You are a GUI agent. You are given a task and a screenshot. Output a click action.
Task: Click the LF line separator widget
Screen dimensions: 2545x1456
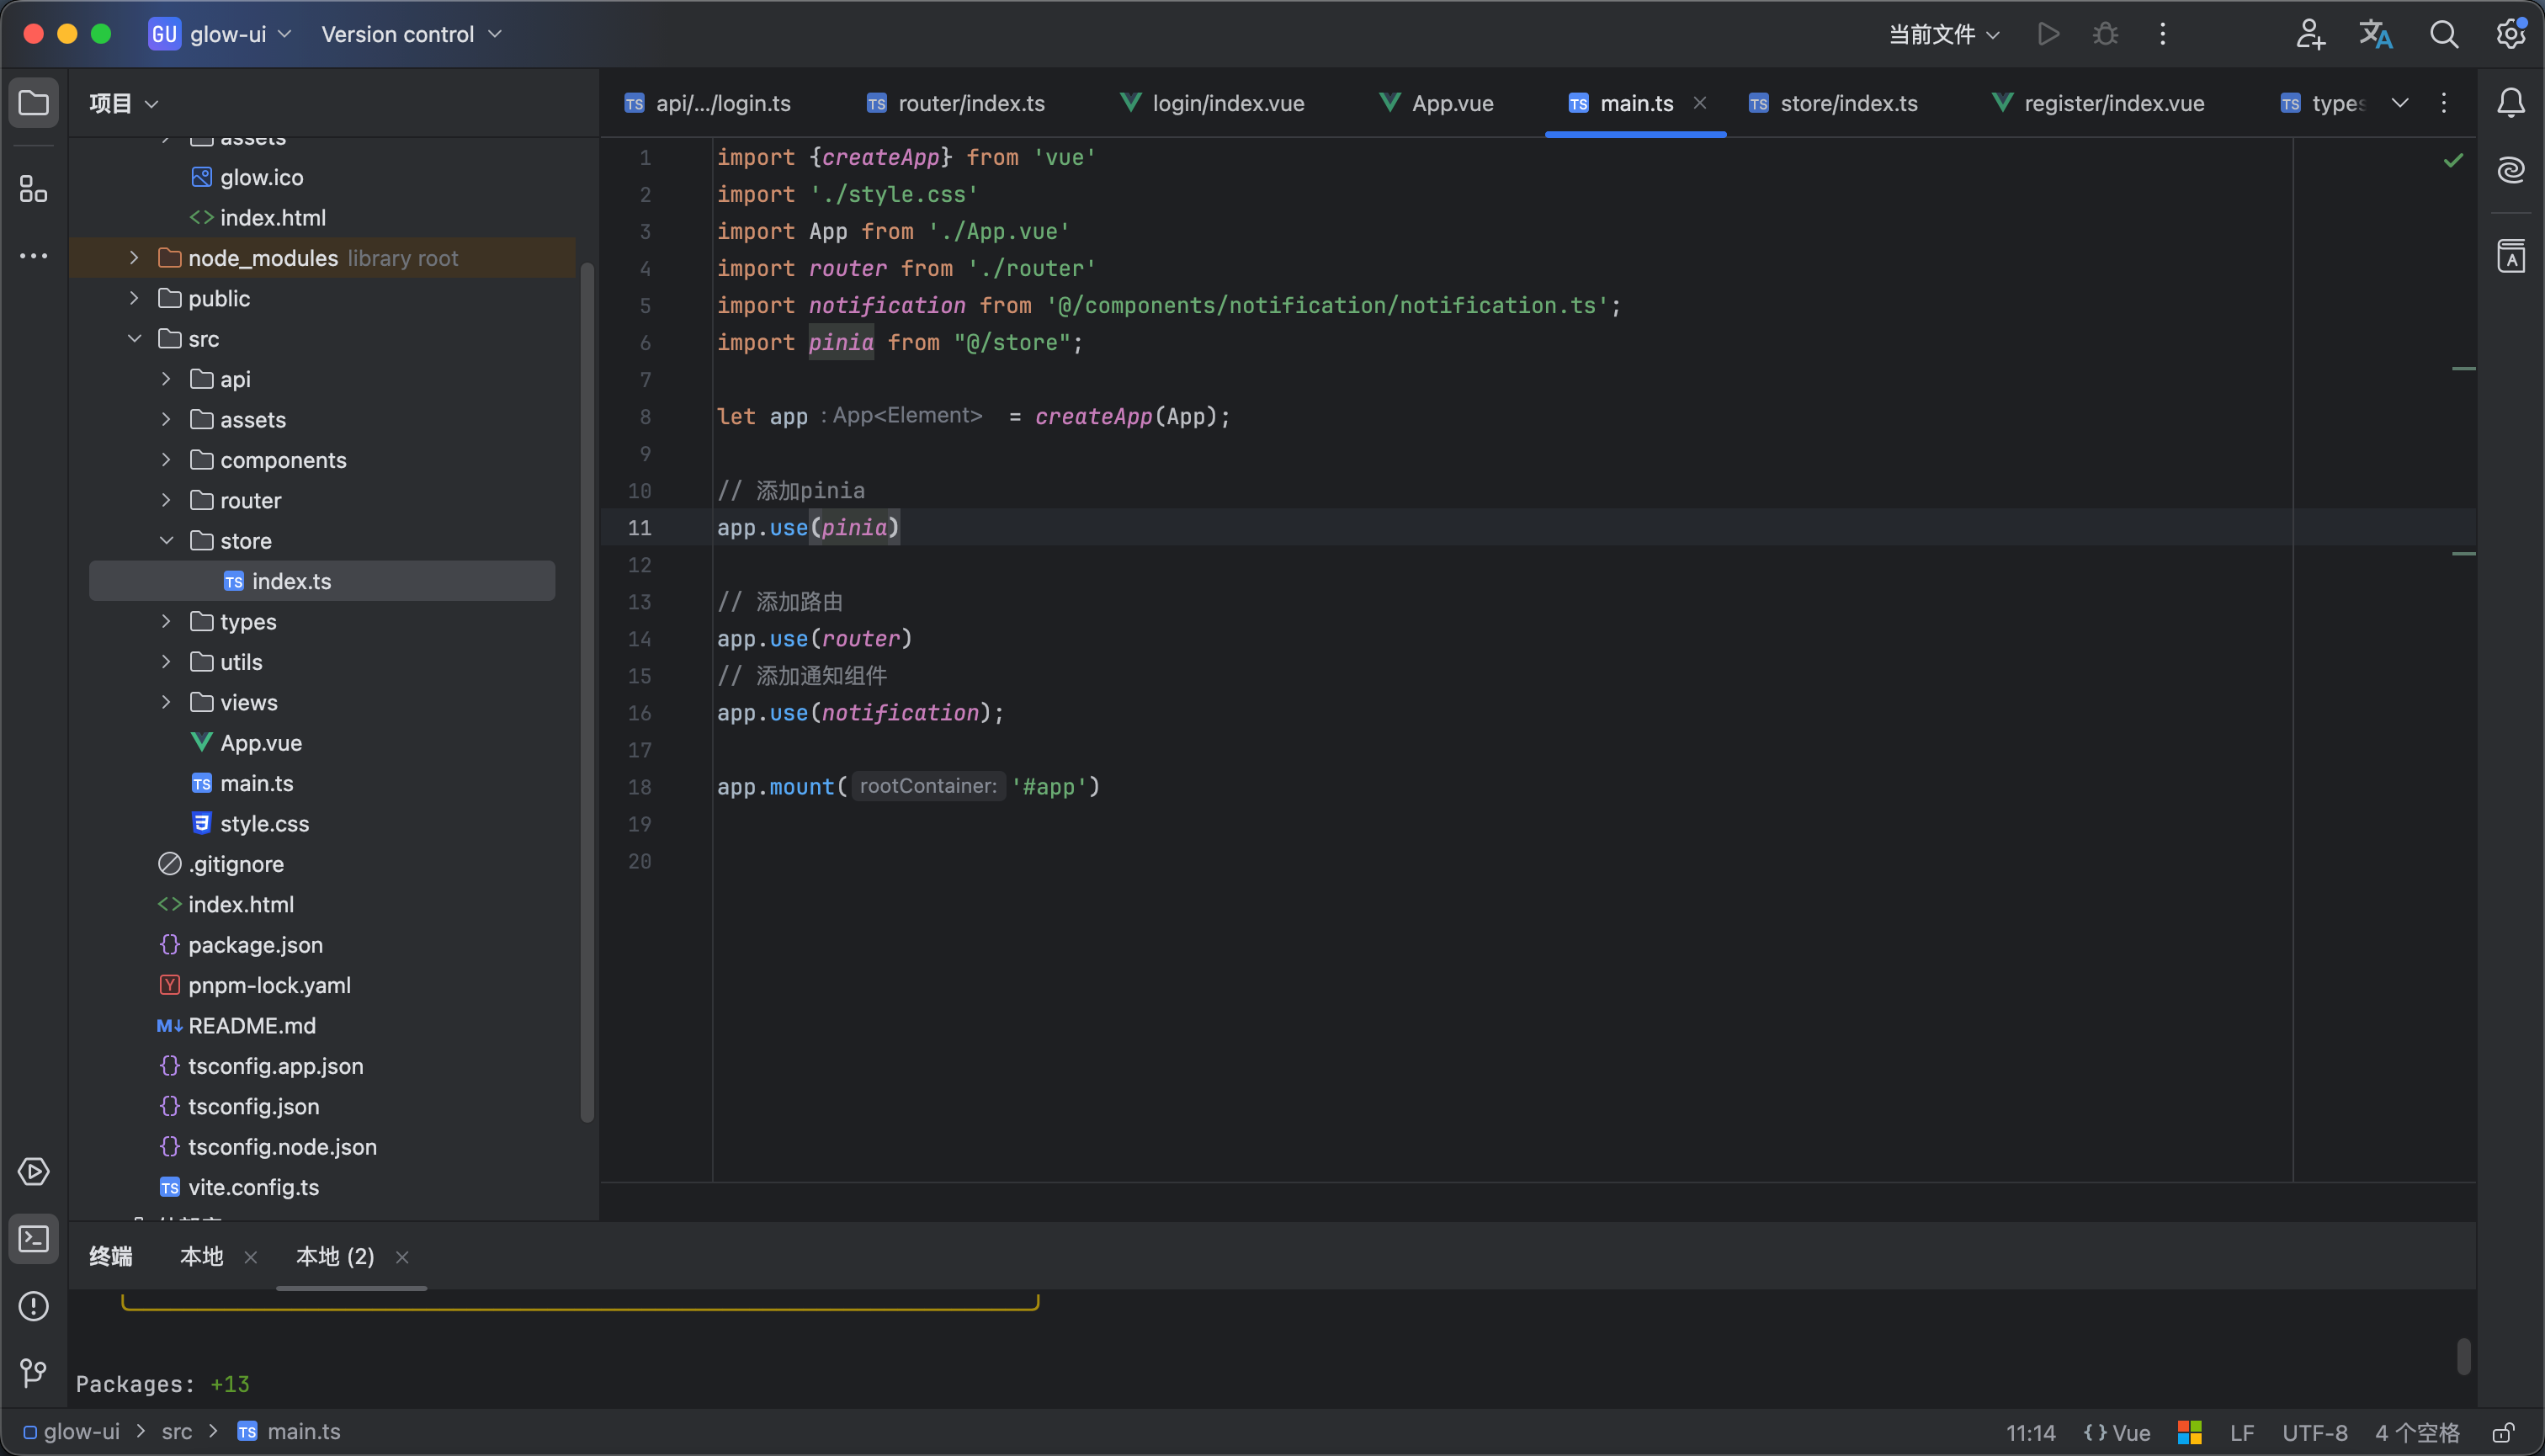point(2241,1432)
